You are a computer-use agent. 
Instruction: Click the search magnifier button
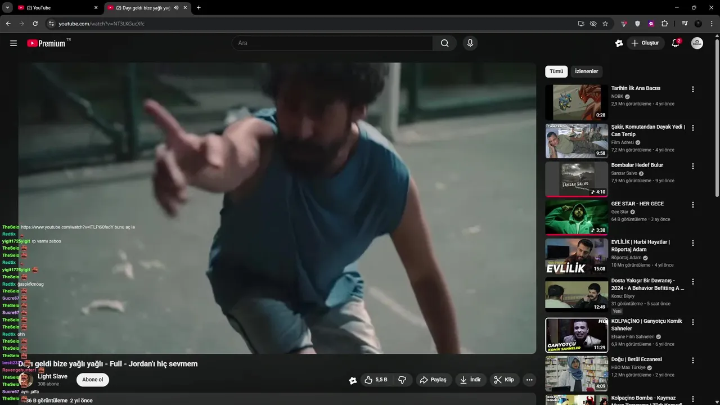[x=444, y=43]
